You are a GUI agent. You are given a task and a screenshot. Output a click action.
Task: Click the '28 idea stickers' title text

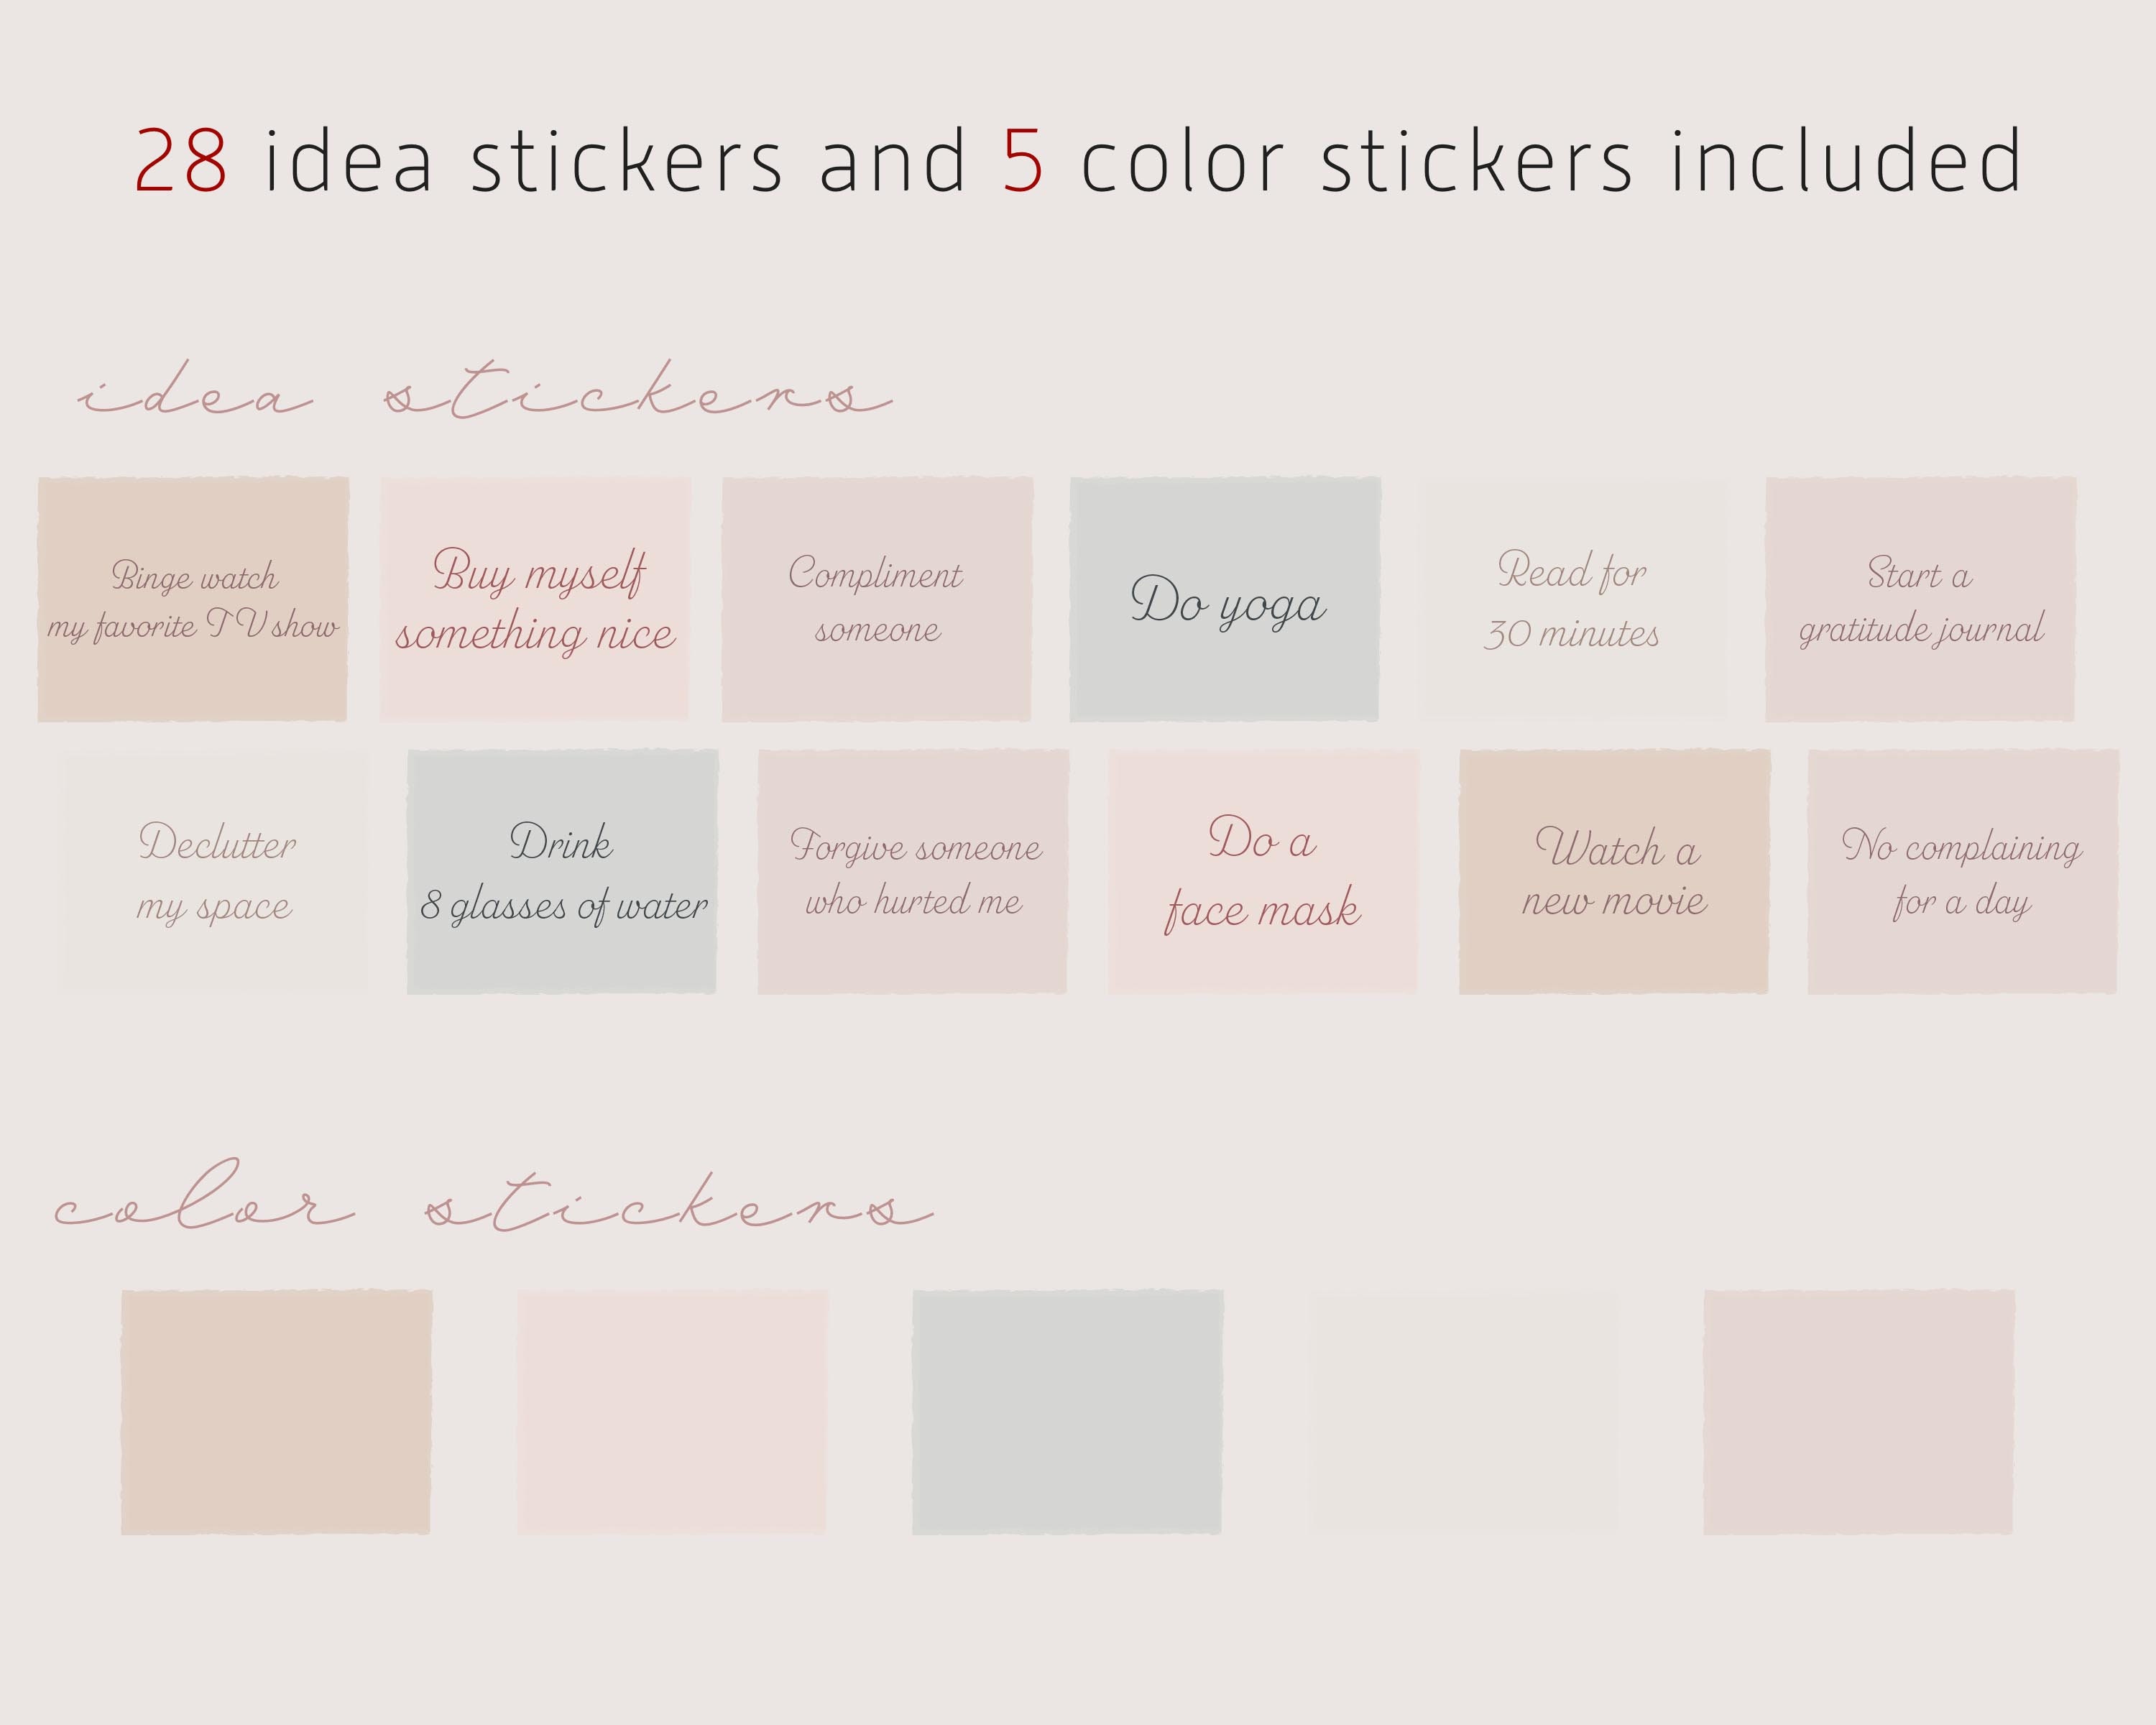(459, 160)
